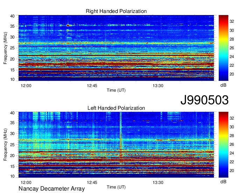Click the bottom plot's dB color bar
This screenshot has height=193, width=238.
223,145
